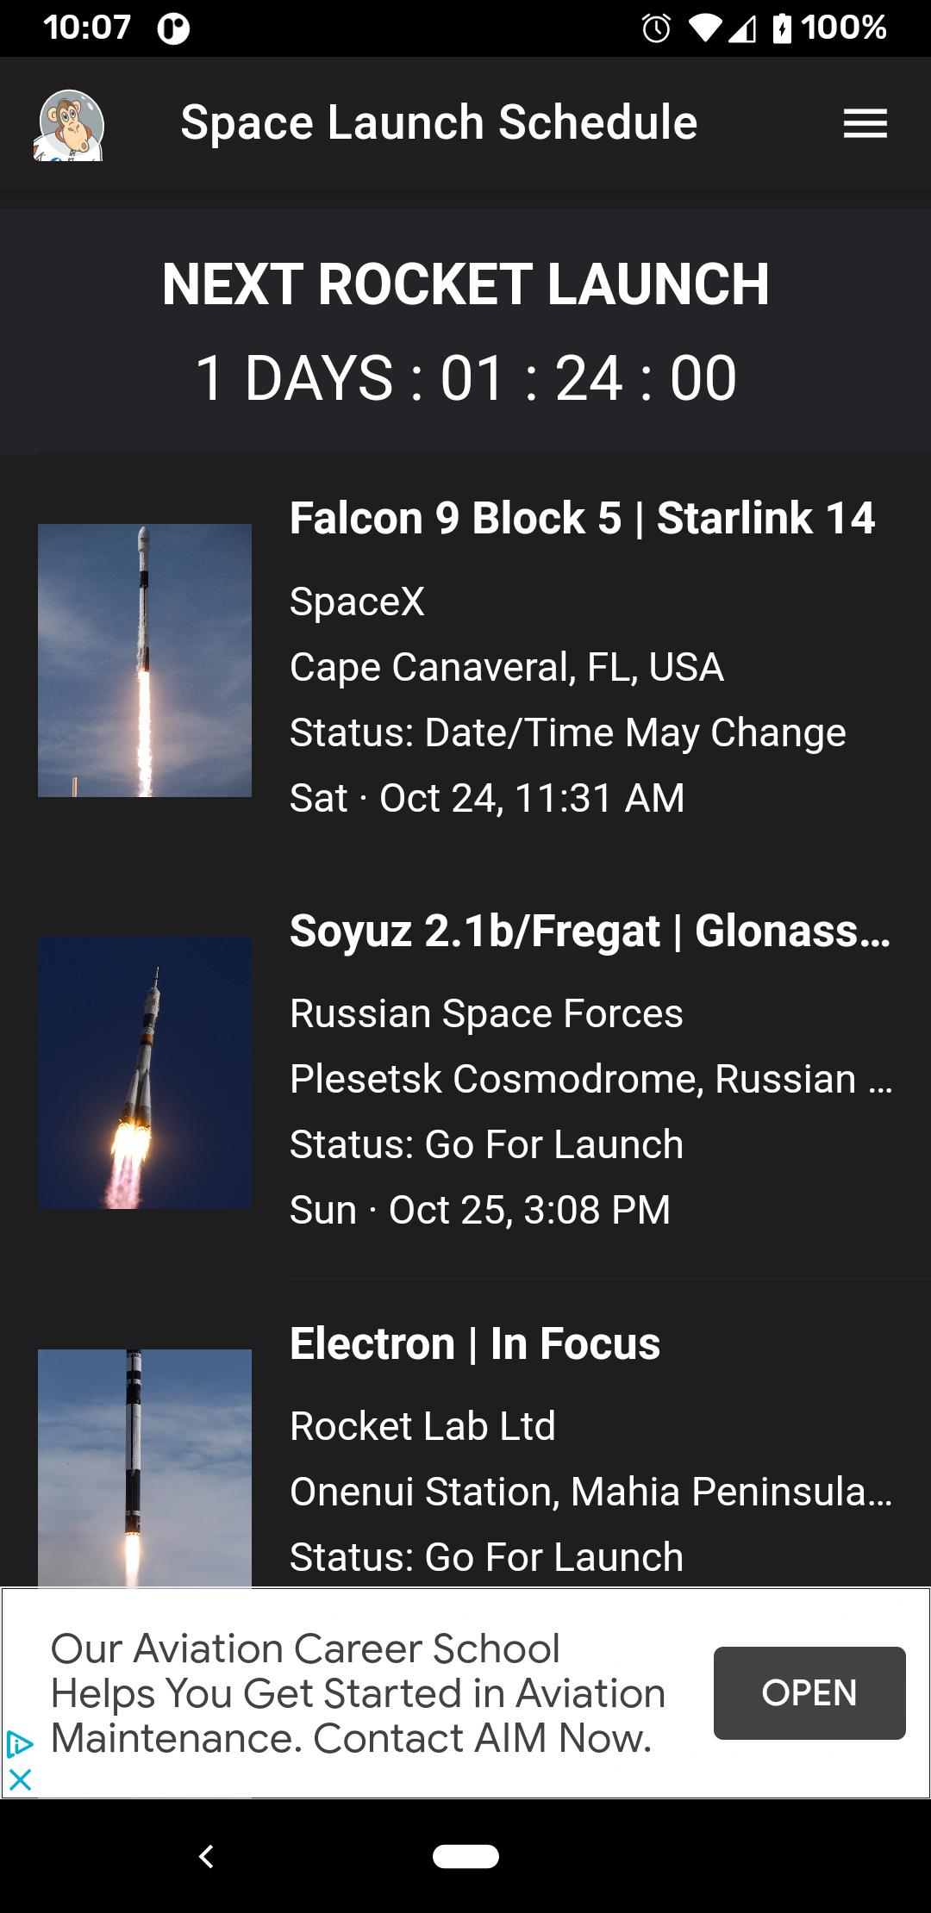
Task: Open the Electron In Focus launch
Action: pos(475,1344)
